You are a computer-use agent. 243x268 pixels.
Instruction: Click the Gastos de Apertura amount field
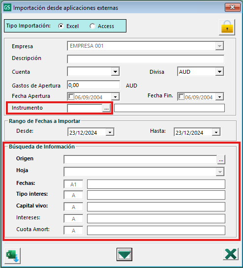[x=93, y=85]
